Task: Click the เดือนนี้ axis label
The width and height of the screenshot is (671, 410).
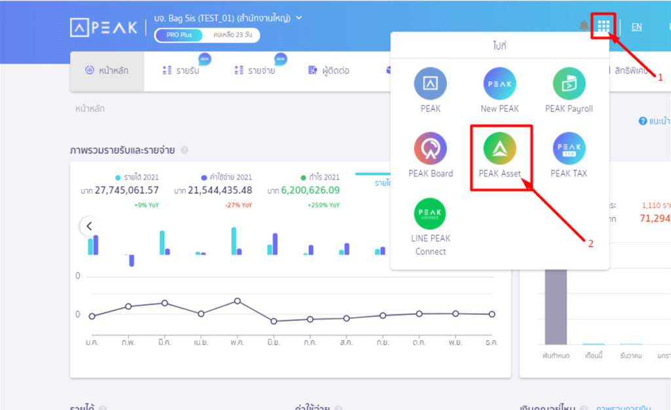Action: [594, 356]
